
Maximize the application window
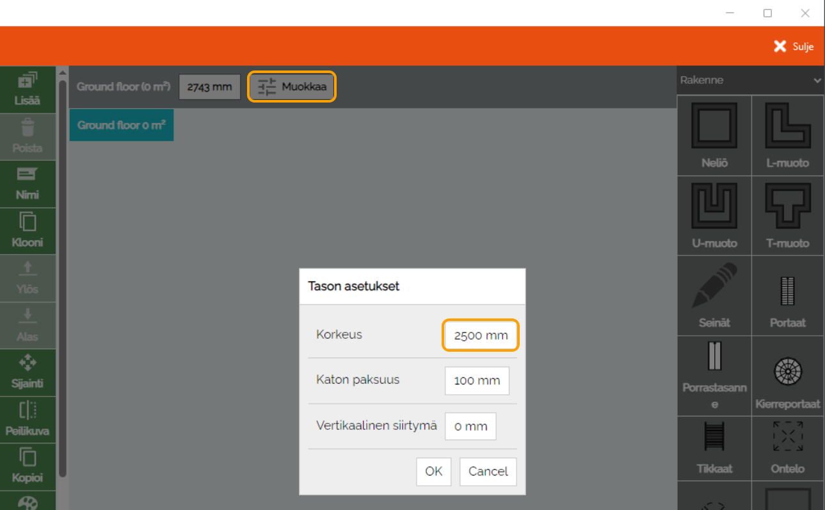tap(767, 13)
